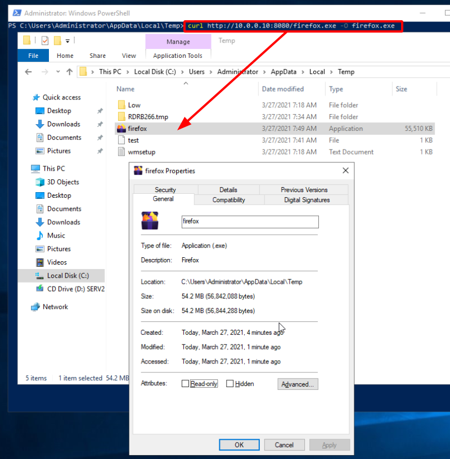This screenshot has width=450, height=459.
Task: Select the Low folder
Action: 274,105
